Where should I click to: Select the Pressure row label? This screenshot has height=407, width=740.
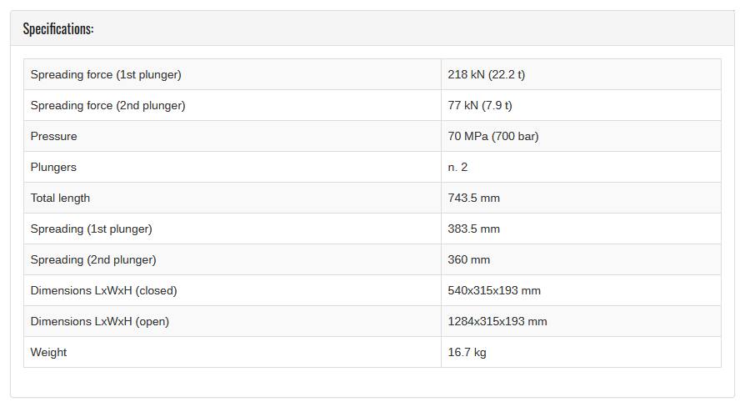click(54, 137)
